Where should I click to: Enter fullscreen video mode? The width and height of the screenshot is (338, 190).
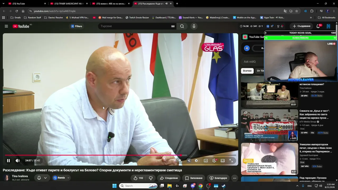231,160
